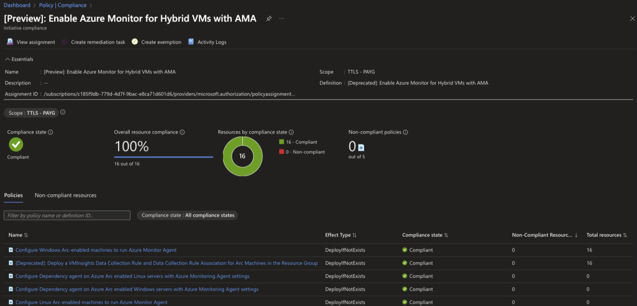
Task: Focus the Filter by policy name field
Action: click(x=67, y=216)
